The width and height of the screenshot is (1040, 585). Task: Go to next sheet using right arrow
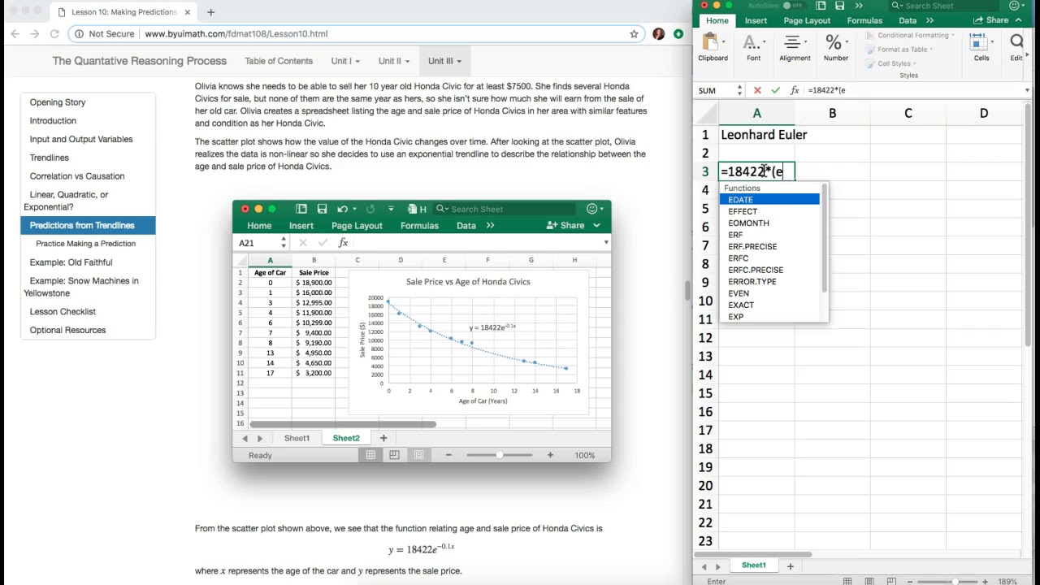click(x=718, y=566)
